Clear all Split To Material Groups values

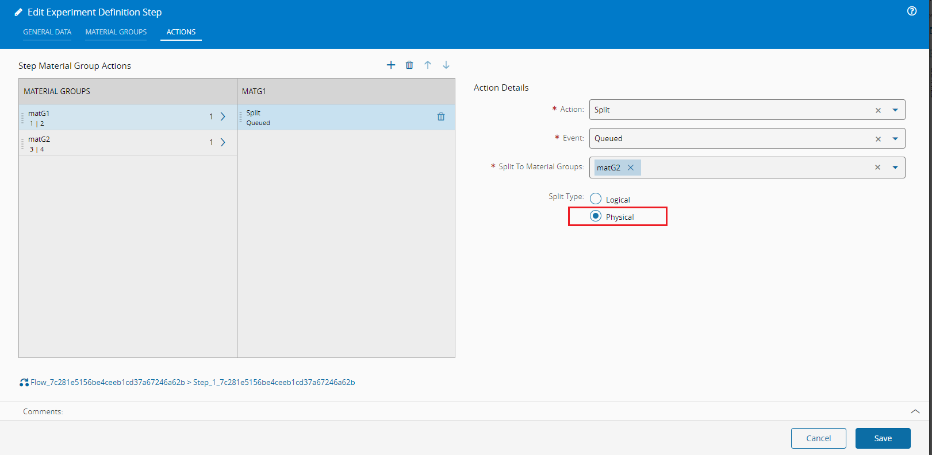pyautogui.click(x=877, y=168)
